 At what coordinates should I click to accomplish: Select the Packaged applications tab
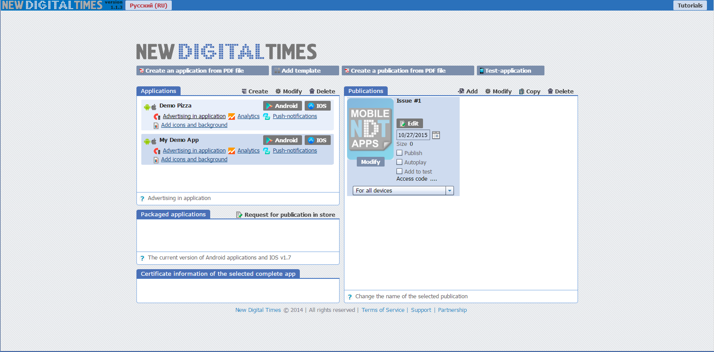173,215
